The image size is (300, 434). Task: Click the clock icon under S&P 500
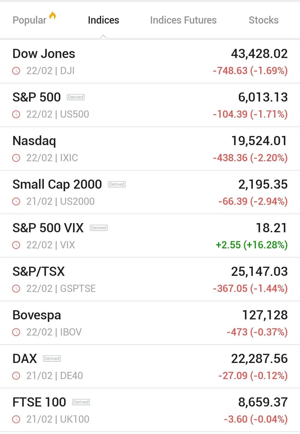[16, 115]
